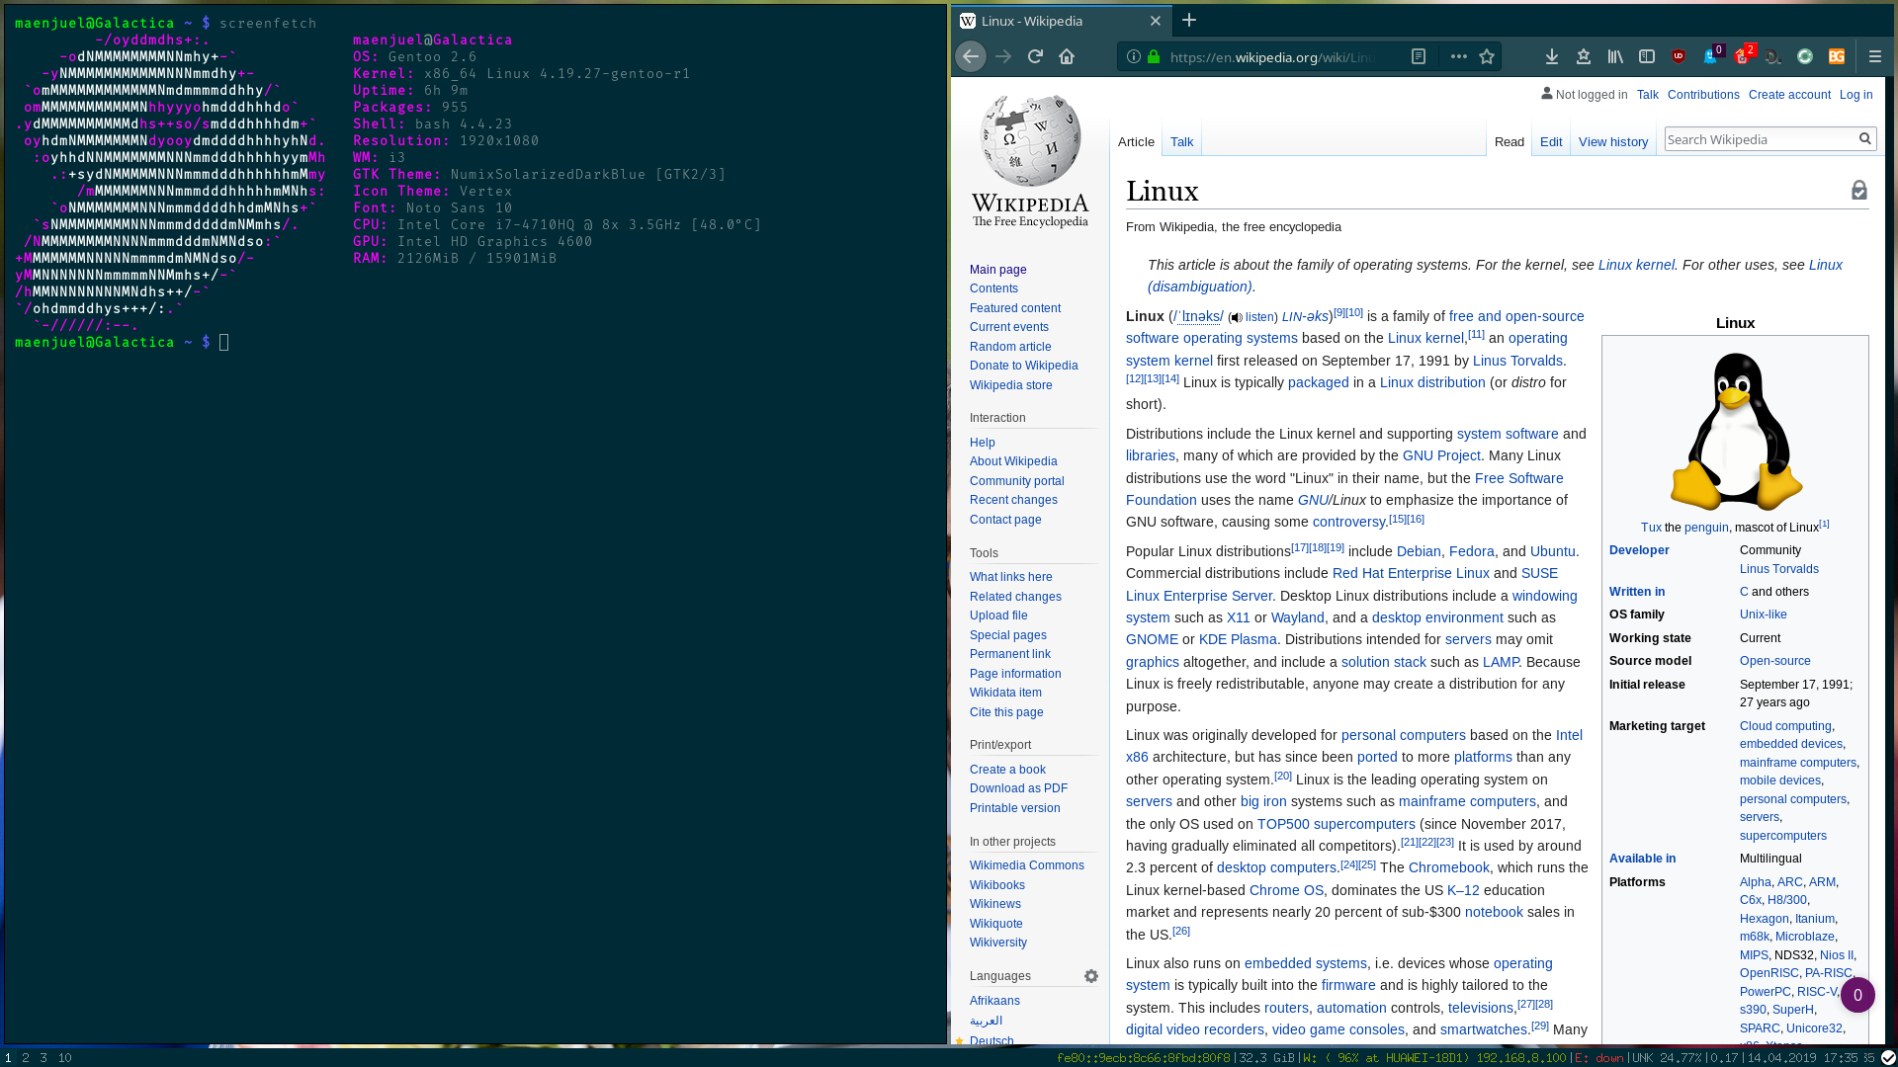The width and height of the screenshot is (1898, 1067).
Task: Click the browser home icon
Action: (1067, 56)
